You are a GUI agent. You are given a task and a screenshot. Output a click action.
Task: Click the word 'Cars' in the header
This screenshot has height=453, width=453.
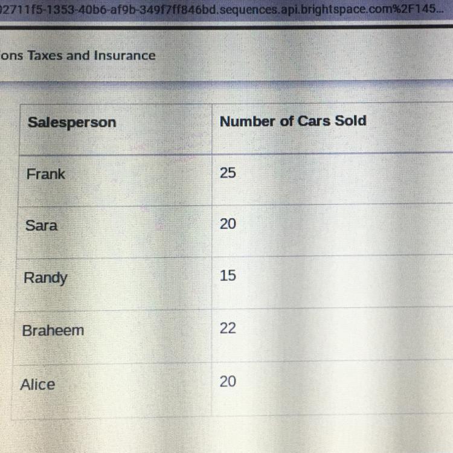pos(313,121)
